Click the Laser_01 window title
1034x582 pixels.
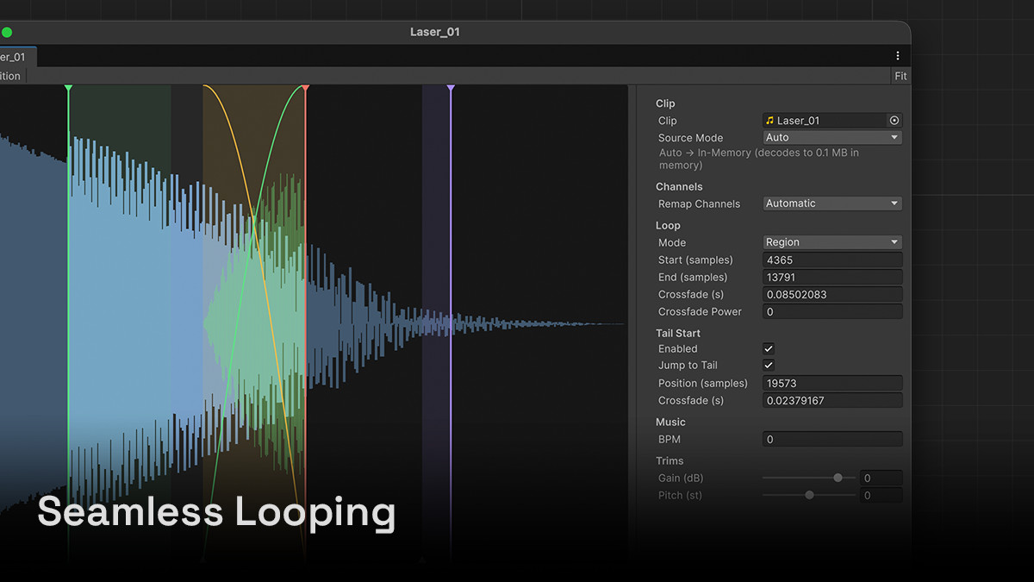click(x=435, y=32)
